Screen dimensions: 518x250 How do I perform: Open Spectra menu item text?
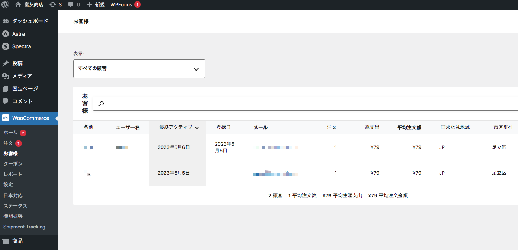(x=22, y=46)
